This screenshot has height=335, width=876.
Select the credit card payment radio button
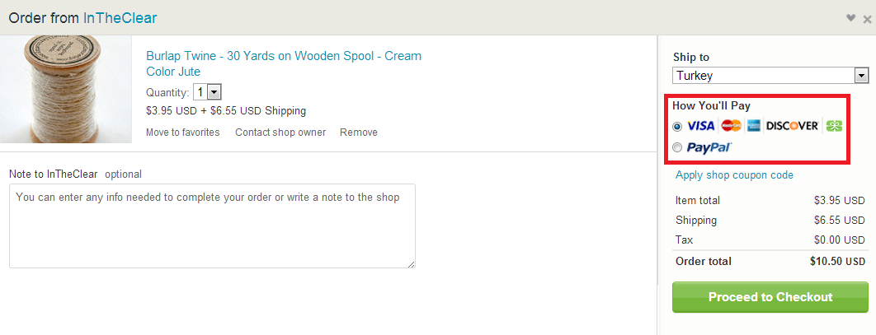tap(678, 126)
